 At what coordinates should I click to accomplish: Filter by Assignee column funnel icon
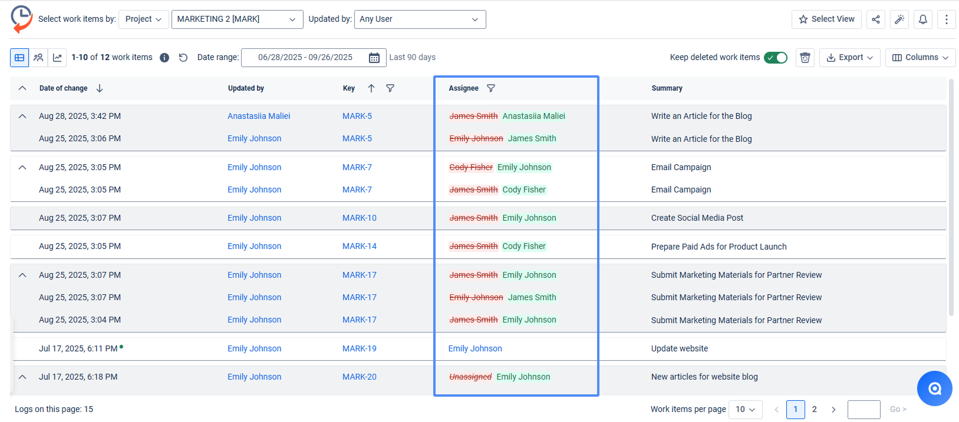491,88
